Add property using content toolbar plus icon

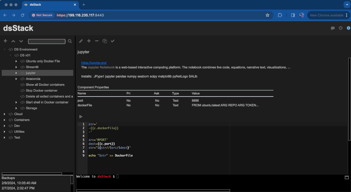coord(89,41)
